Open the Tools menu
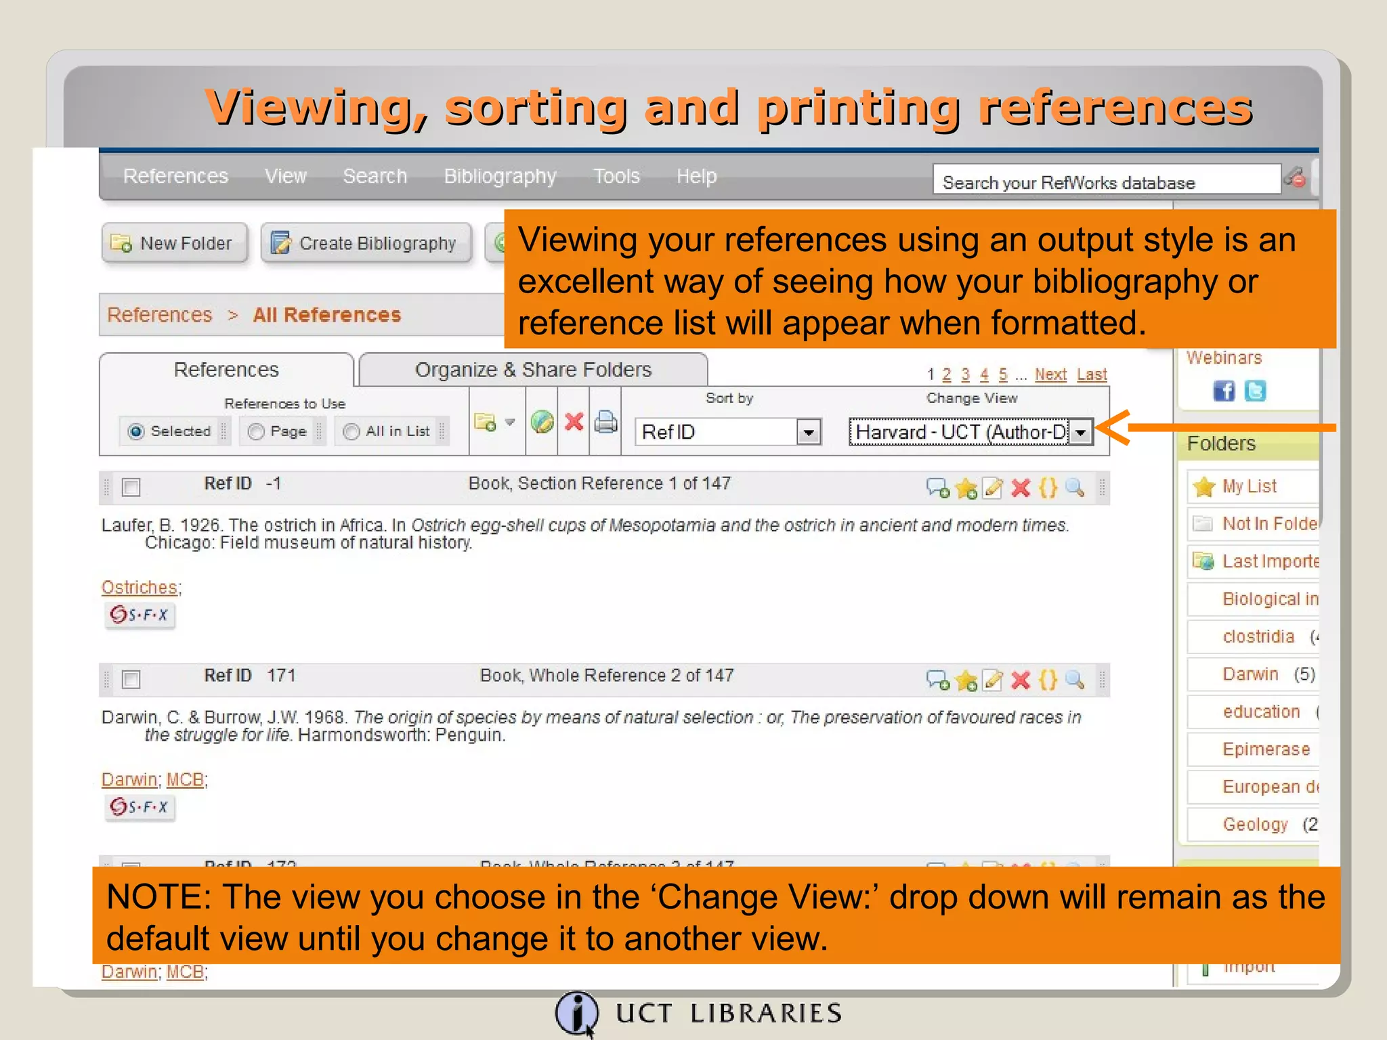Viewport: 1387px width, 1040px height. 616,176
